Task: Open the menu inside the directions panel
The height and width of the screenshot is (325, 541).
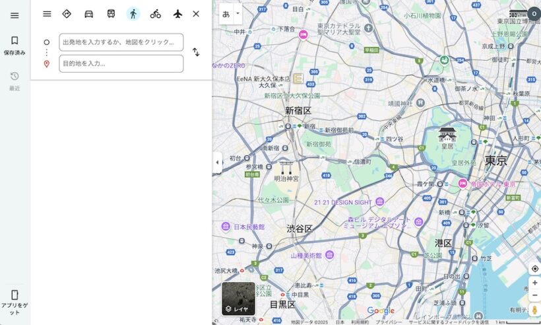Action: [x=47, y=14]
